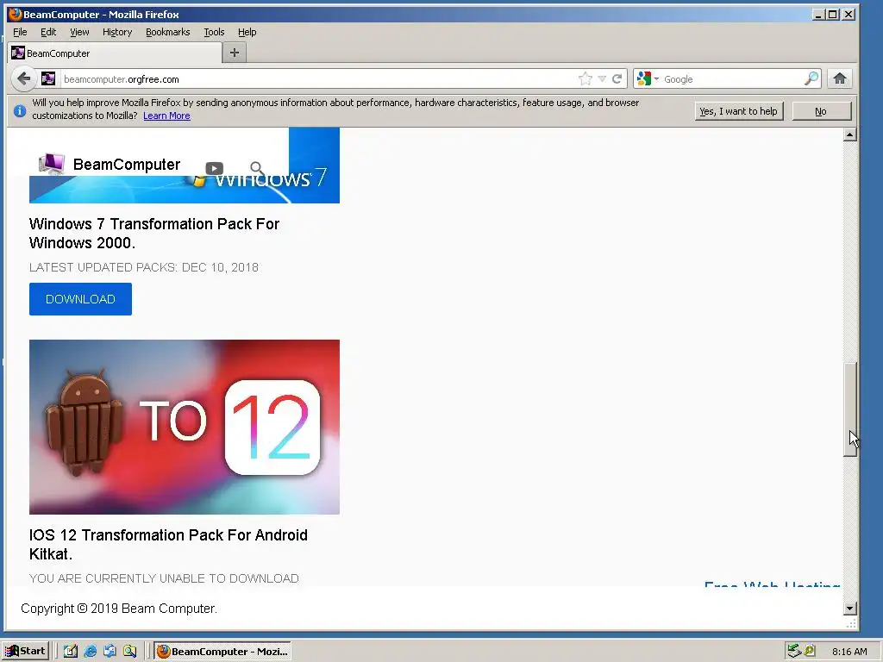Click the vertical scrollbar thumb
Screen dimensions: 883x662
849,409
